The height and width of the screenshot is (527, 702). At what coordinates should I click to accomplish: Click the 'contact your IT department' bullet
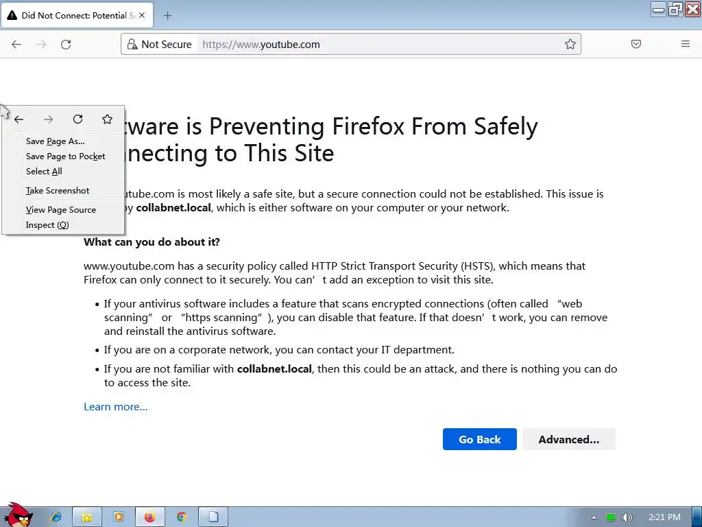279,349
